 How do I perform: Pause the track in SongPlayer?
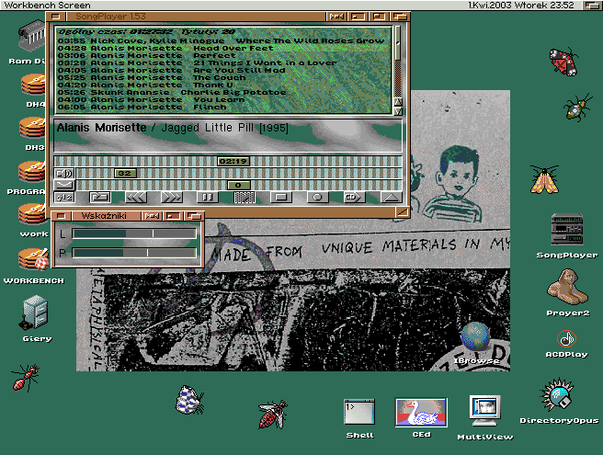[208, 198]
